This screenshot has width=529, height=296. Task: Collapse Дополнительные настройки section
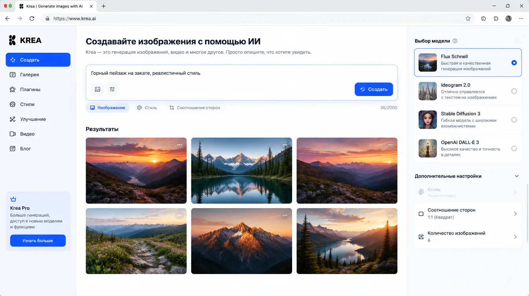pos(517,176)
